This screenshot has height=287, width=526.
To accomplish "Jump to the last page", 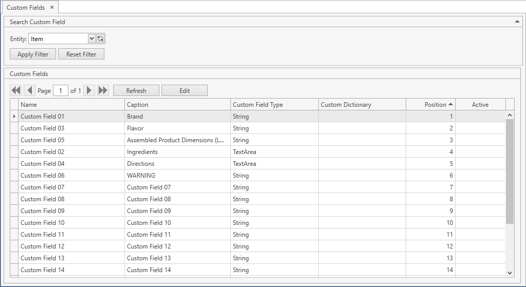I will coord(103,90).
